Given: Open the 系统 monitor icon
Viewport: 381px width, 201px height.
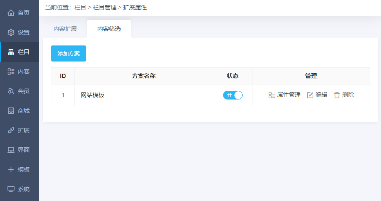Looking at the screenshot, I should click(11, 189).
